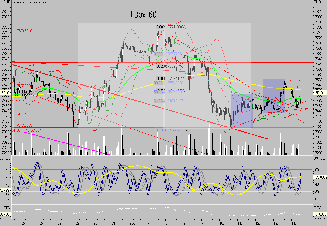Select the SSTOC indicator label on the left
The image size is (327, 226).
click(5, 158)
